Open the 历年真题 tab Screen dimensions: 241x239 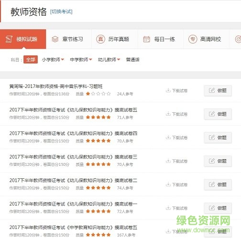click(114, 39)
